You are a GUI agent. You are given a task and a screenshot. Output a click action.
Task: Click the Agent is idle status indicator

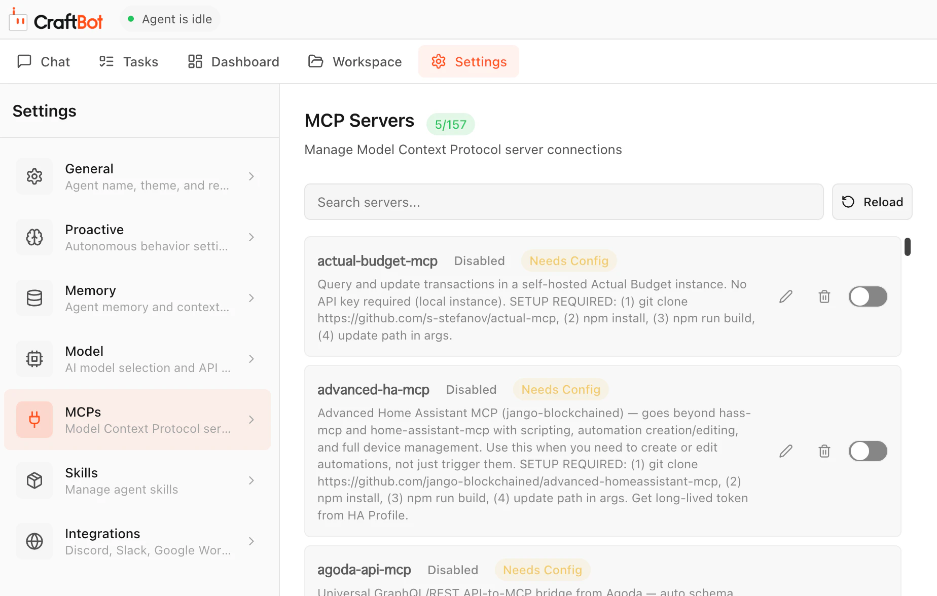[x=170, y=19]
